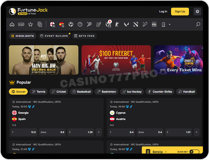Toggle the Quick Bet switch

(x=194, y=152)
